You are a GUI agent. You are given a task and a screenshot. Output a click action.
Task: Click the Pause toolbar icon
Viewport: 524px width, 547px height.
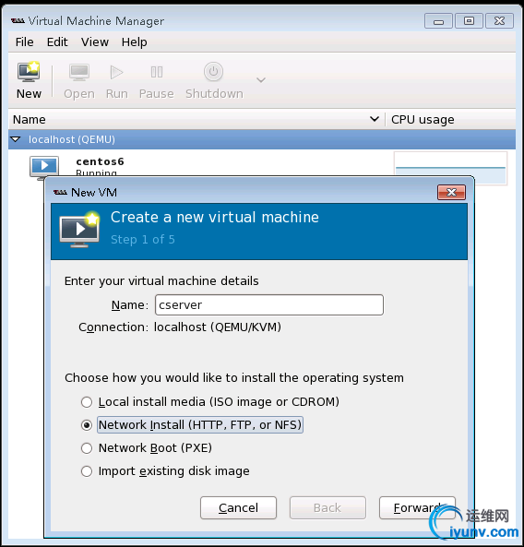(157, 72)
